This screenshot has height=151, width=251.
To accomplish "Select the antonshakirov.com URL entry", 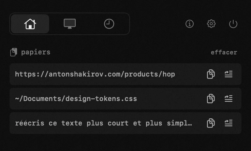I will click(x=125, y=74).
